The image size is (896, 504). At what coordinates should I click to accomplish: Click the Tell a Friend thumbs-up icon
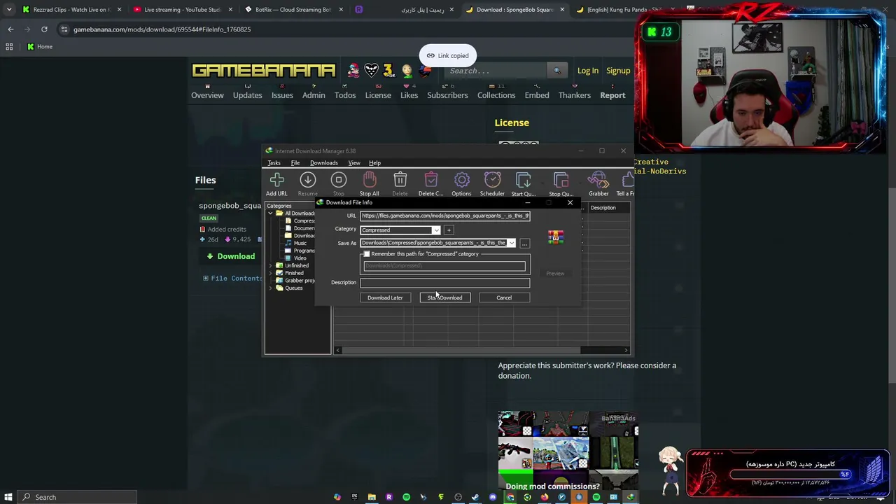click(628, 181)
